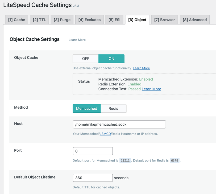This screenshot has height=194, width=216.
Task: Go to the [4] Excludes tab
Action: click(89, 20)
